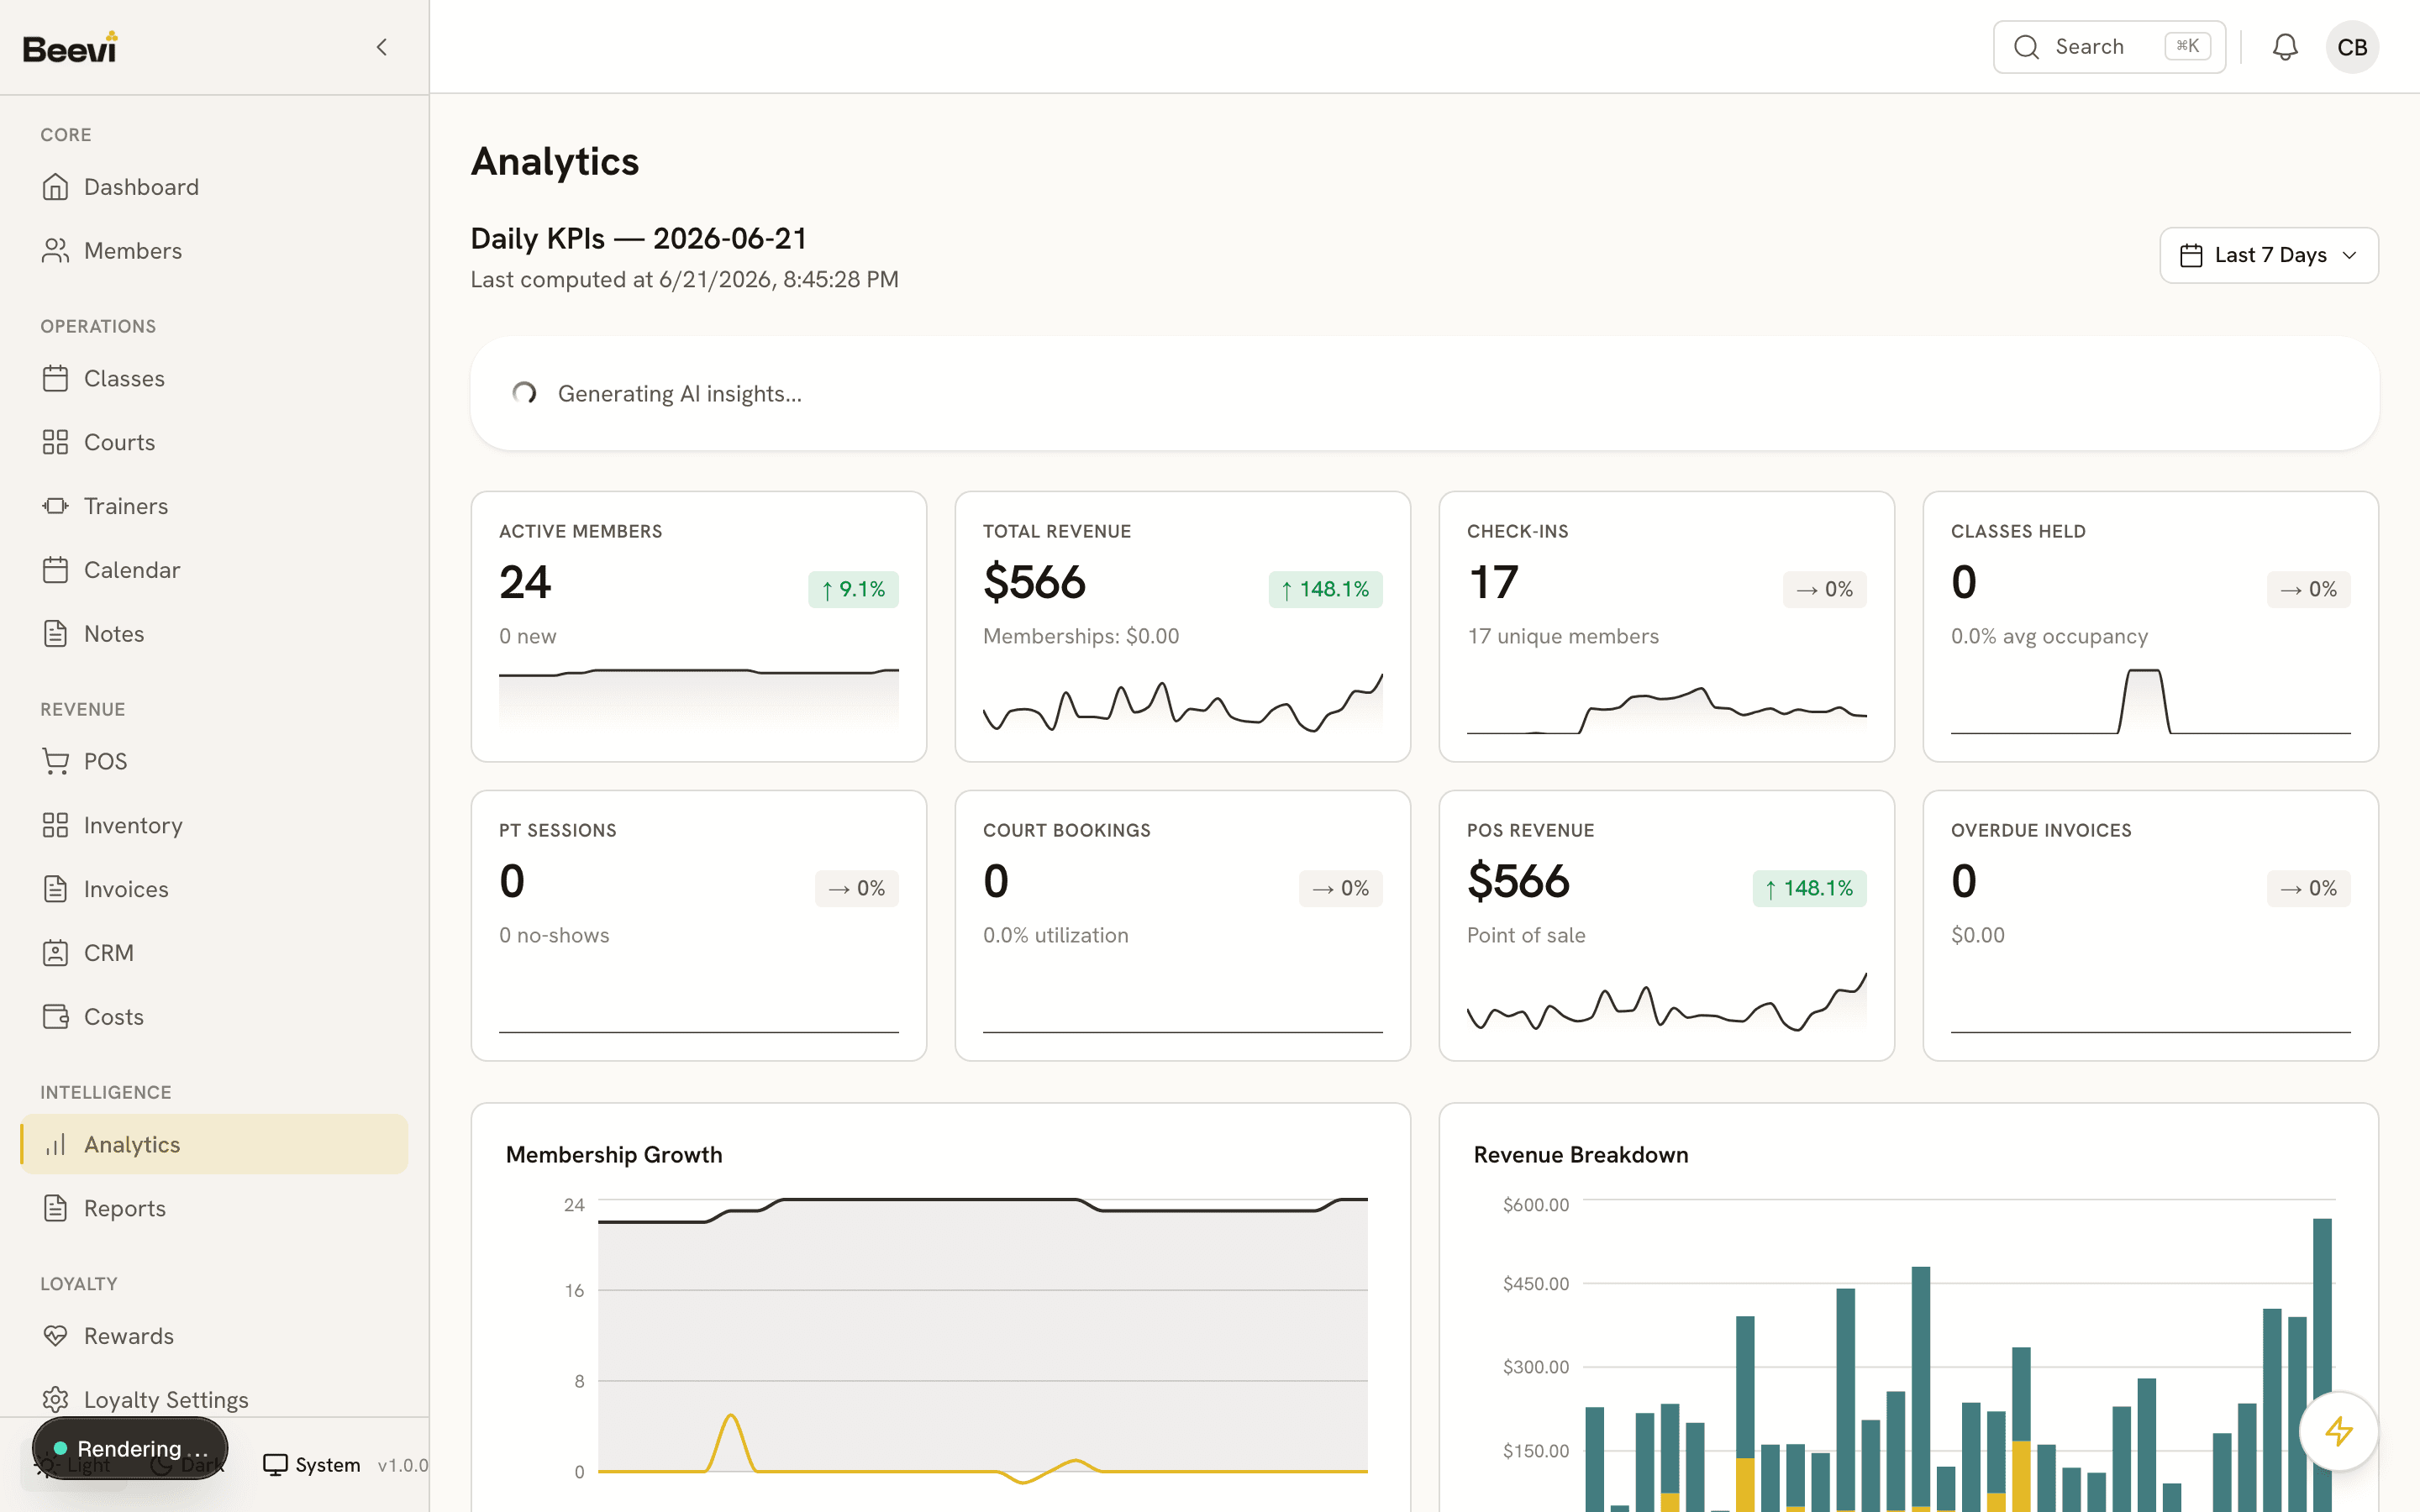Expand the Last 7 Days range dropdown
Image resolution: width=2420 pixels, height=1512 pixels.
pos(2268,255)
